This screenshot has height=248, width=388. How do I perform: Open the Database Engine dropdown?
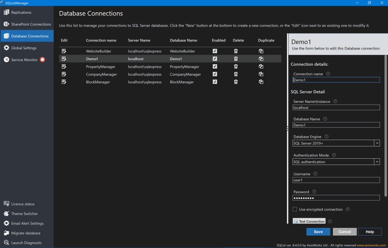pos(376,143)
